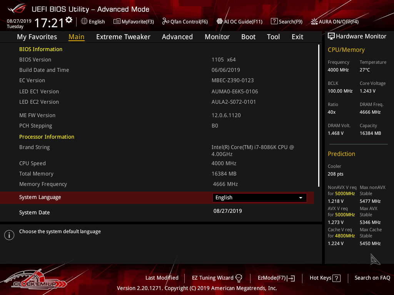Open Search(F9) question mark icon
The height and width of the screenshot is (295, 394).
click(274, 22)
